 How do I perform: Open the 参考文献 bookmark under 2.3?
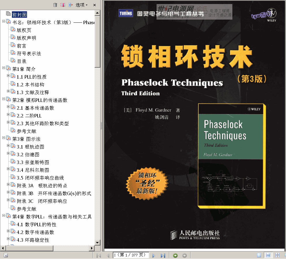pyautogui.click(x=27, y=131)
